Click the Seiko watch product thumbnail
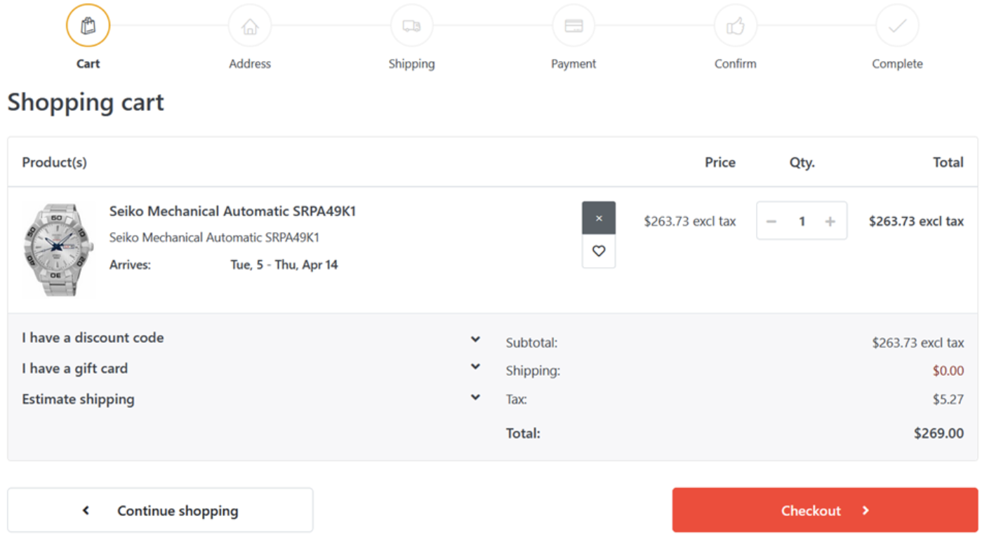The image size is (982, 535). click(58, 250)
